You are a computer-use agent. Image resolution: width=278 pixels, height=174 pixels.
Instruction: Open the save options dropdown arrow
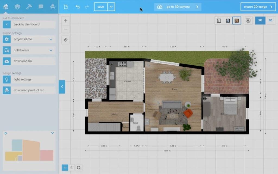click(x=111, y=7)
